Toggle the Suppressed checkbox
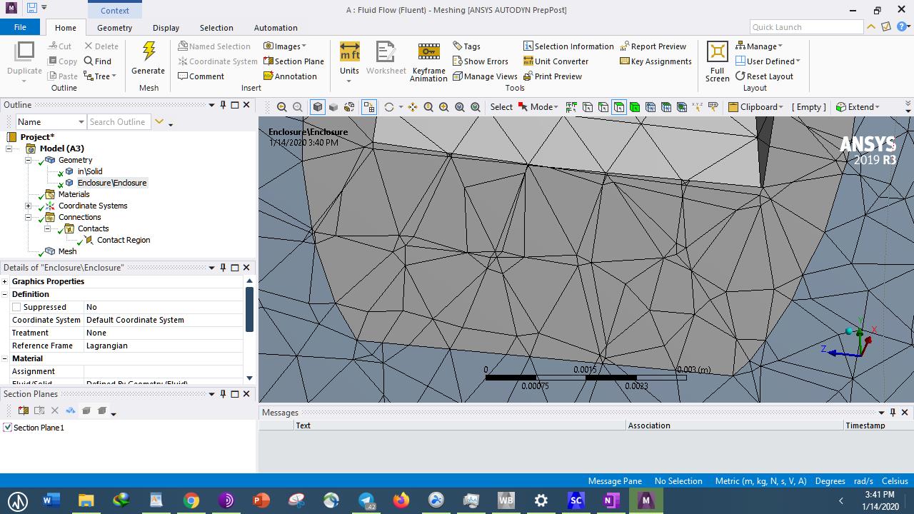Viewport: 914px width, 514px height. pyautogui.click(x=16, y=307)
